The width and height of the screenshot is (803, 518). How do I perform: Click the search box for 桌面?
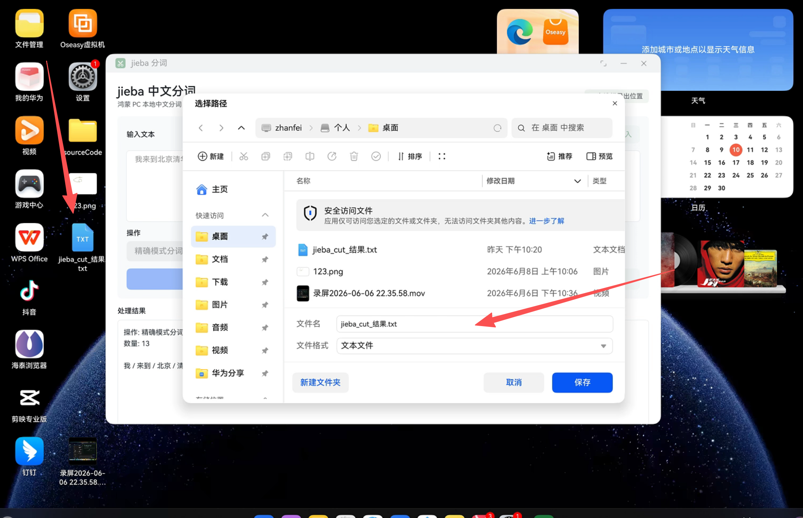(562, 128)
